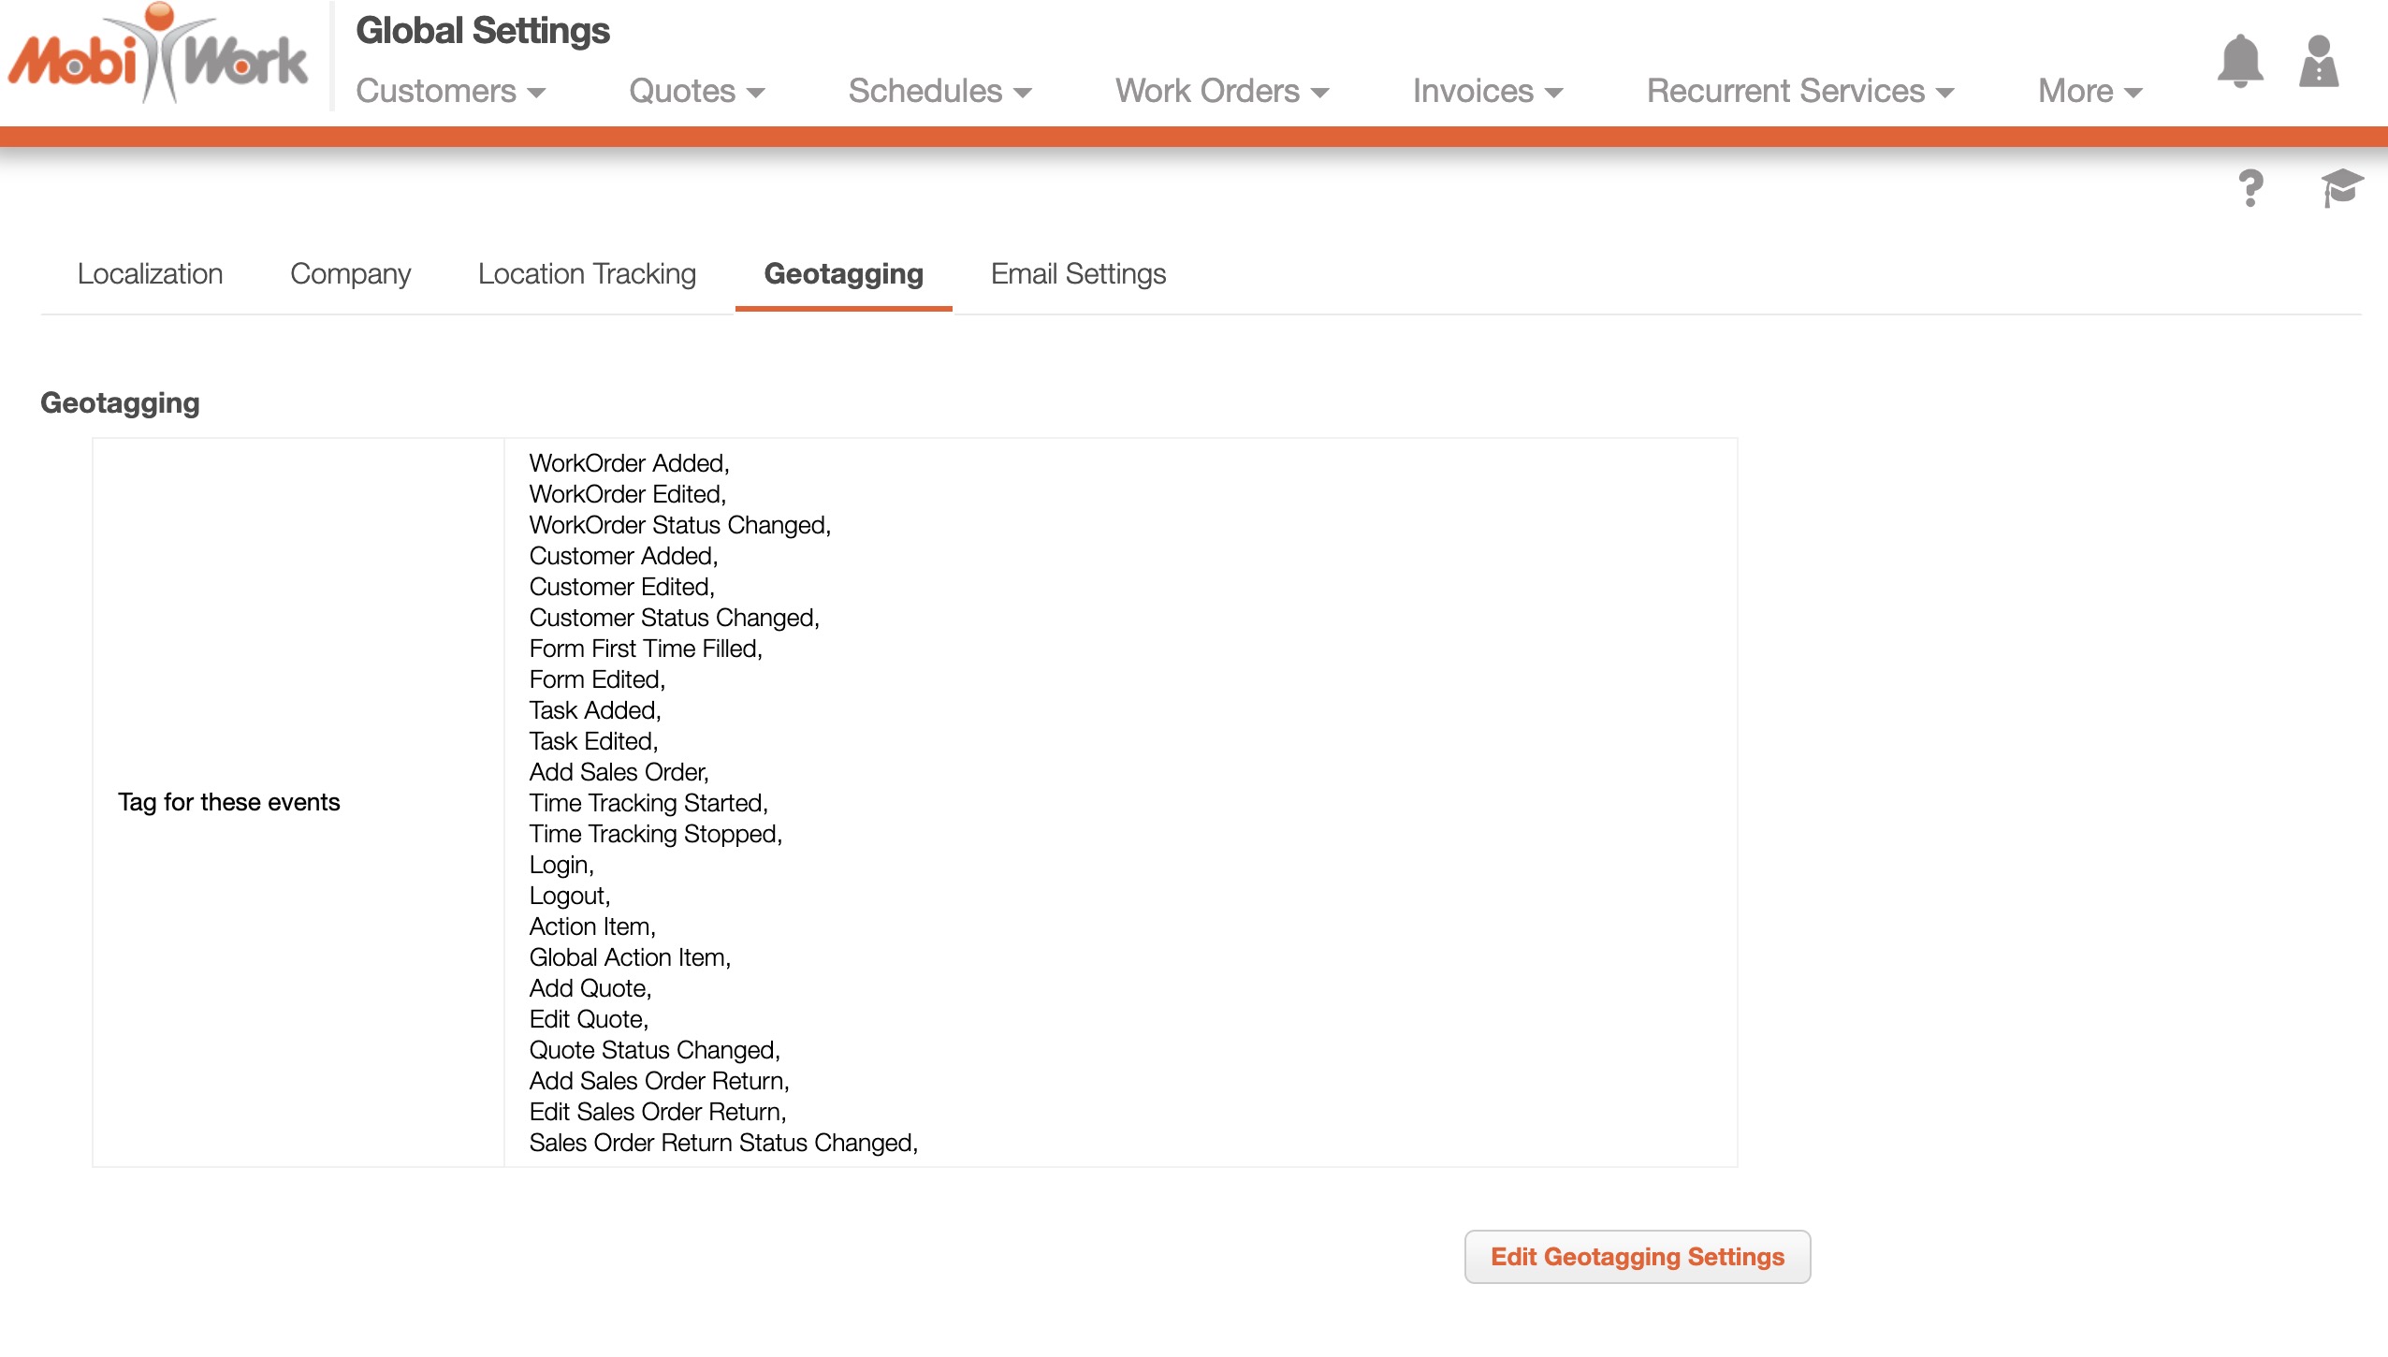
Task: Expand the Recurrent Services menu
Action: (1800, 91)
